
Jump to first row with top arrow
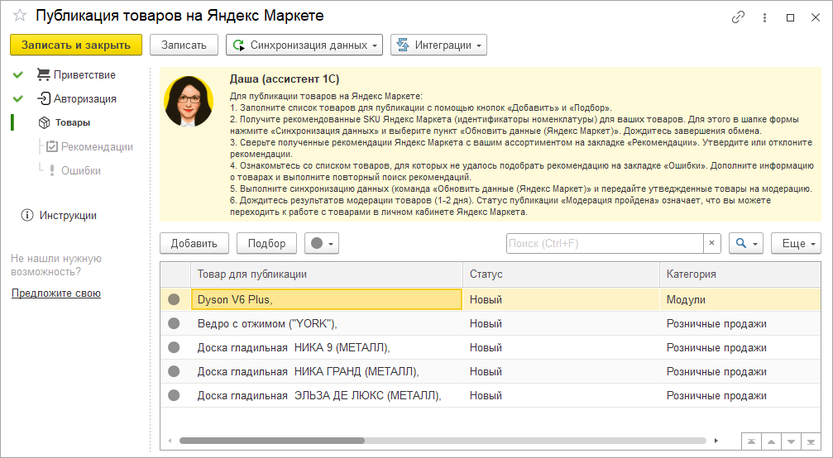click(751, 441)
